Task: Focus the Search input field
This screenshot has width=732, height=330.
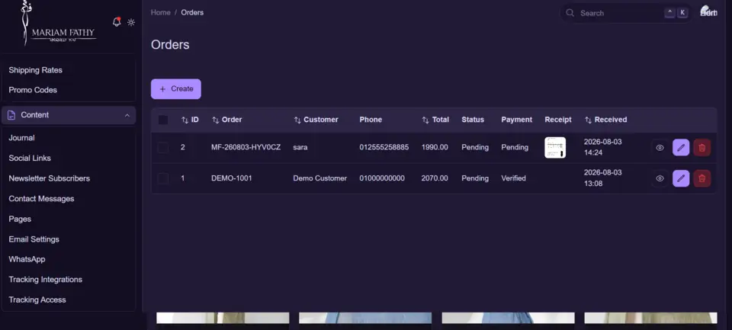Action: 625,13
